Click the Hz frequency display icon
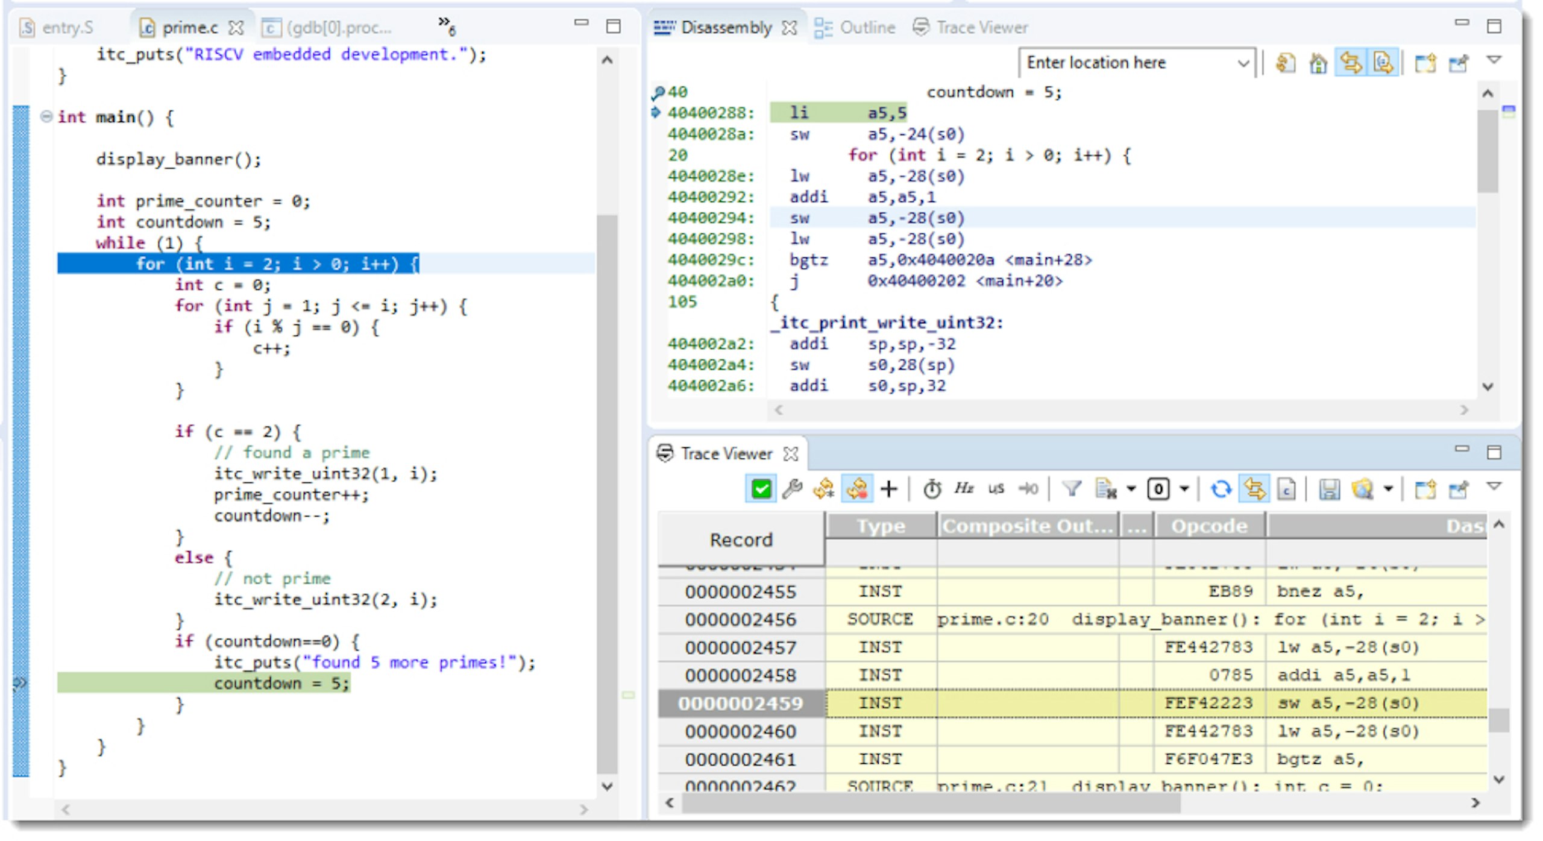1543x841 pixels. point(964,488)
